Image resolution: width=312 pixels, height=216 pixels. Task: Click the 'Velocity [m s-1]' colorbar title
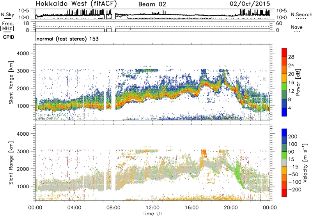pyautogui.click(x=305, y=163)
